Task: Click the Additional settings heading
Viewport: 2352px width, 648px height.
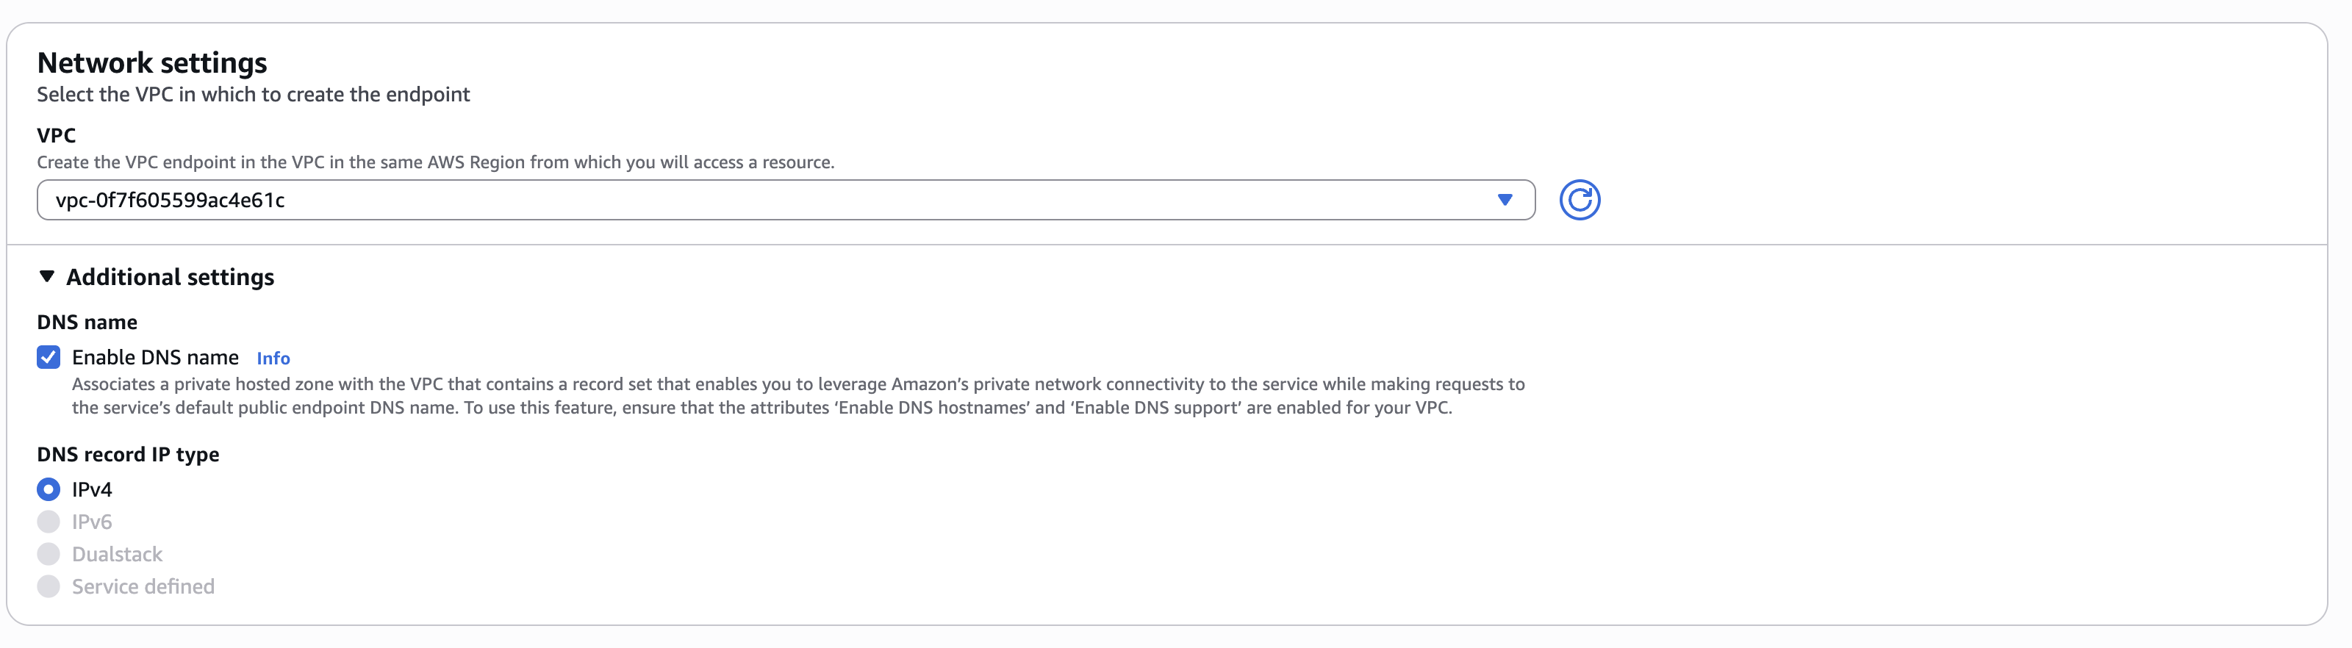Action: pos(170,276)
